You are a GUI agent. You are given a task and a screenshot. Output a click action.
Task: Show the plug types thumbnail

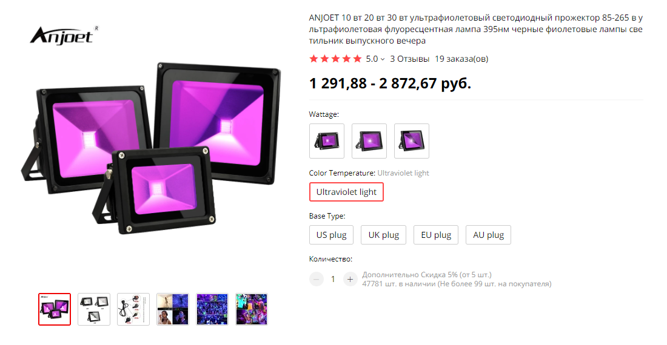pos(133,309)
